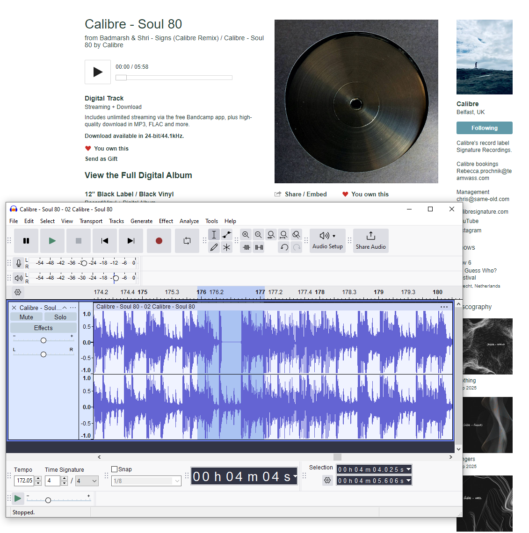Toggle the Loop playback button
The height and width of the screenshot is (533, 529).
pyautogui.click(x=187, y=241)
